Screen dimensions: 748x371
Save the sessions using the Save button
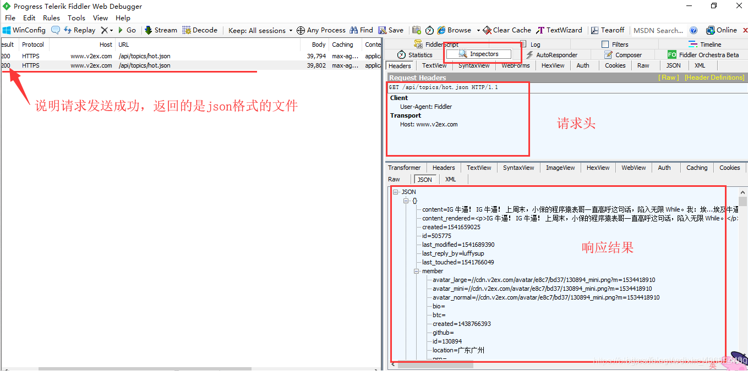(390, 30)
